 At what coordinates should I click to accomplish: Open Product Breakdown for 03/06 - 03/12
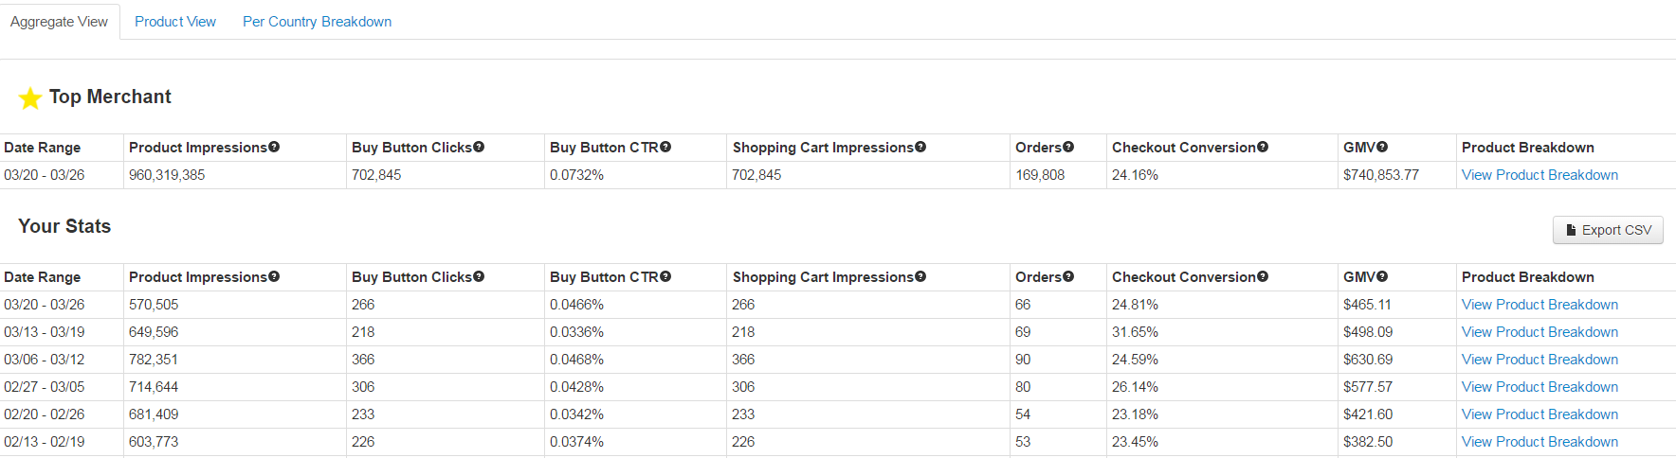pos(1539,360)
